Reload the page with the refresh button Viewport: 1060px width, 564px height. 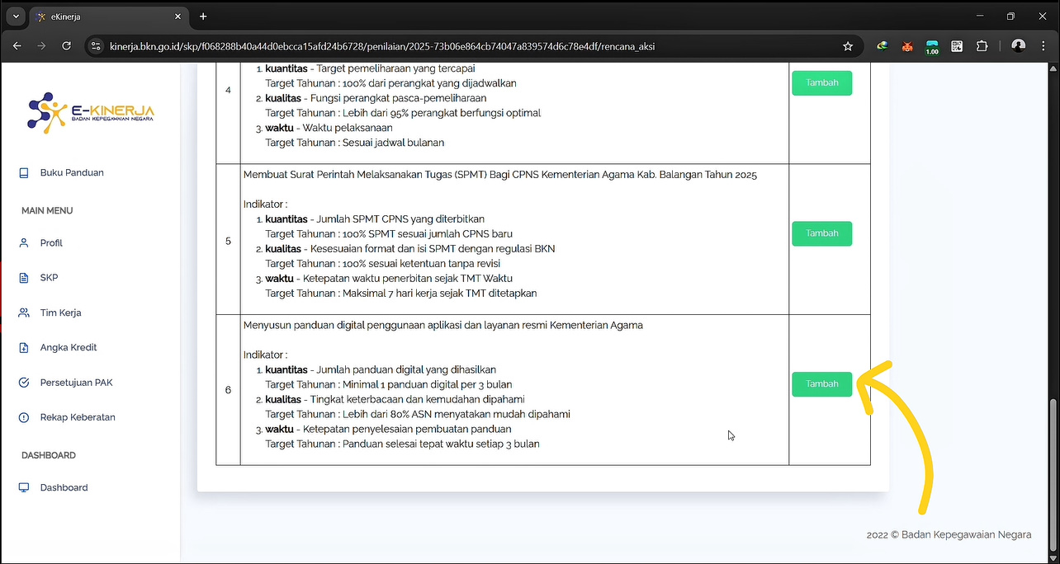point(67,46)
